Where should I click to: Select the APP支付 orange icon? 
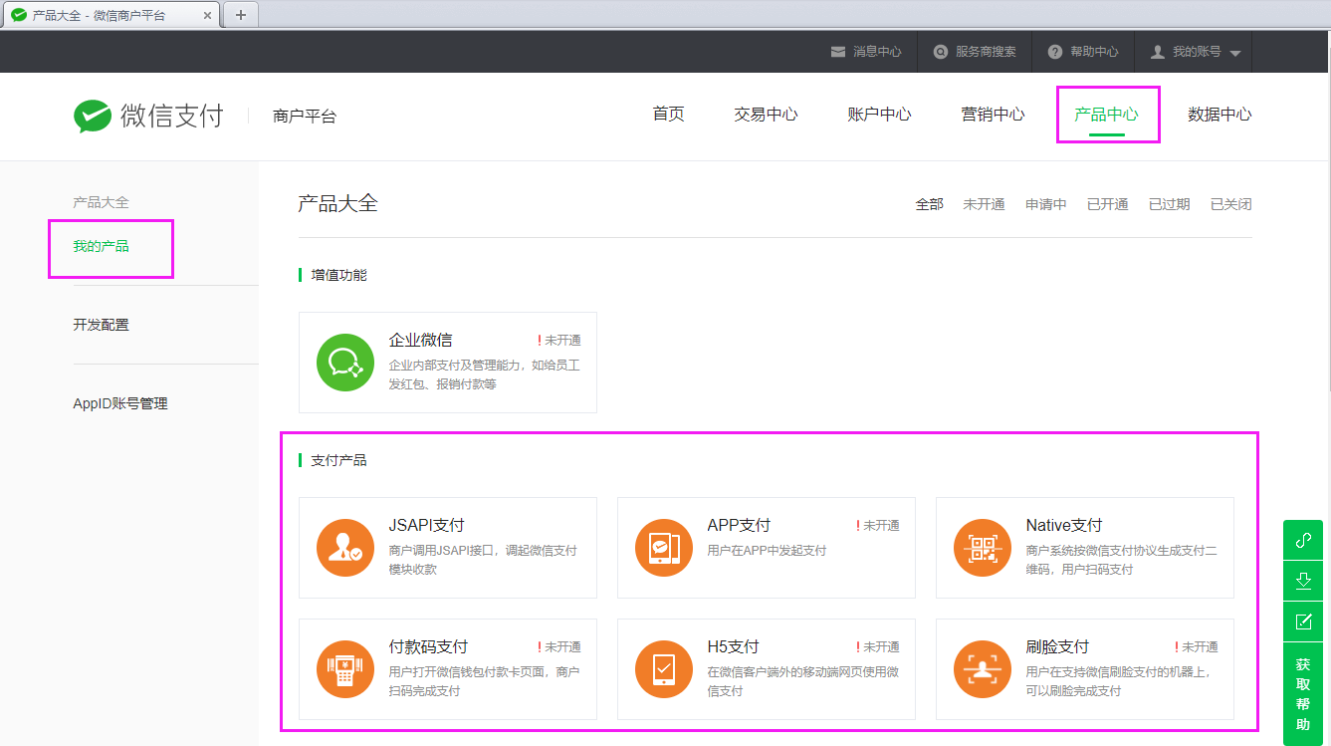point(664,548)
